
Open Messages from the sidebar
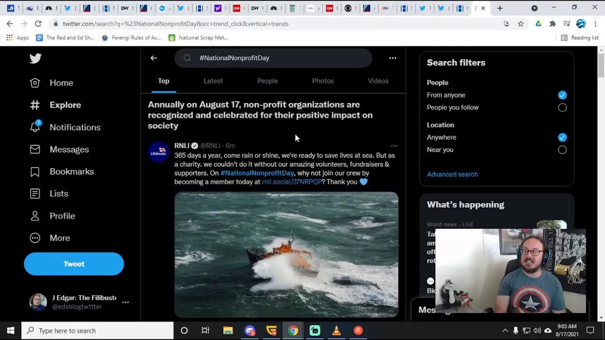[60, 149]
